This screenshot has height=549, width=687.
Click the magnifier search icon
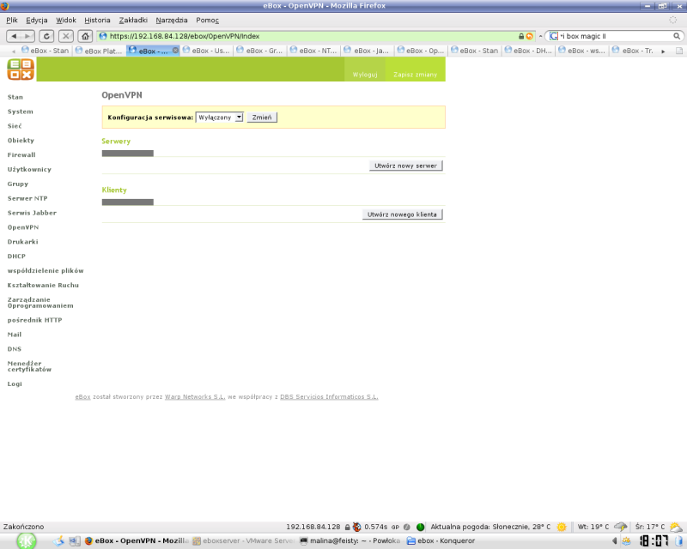pos(677,36)
